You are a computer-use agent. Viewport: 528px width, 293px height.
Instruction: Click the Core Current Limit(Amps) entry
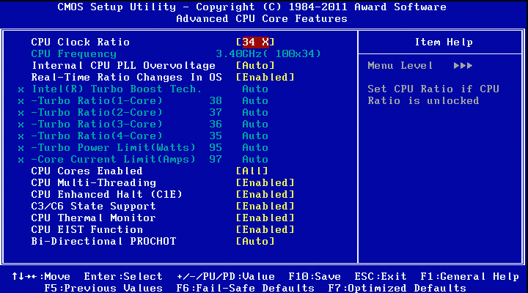coord(113,159)
